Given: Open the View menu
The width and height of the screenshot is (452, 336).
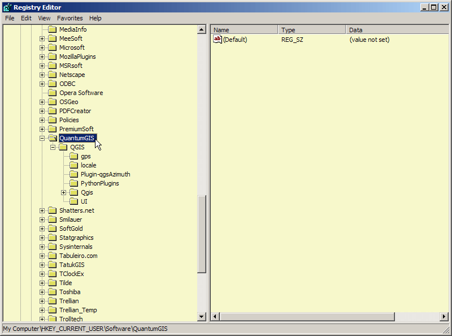Looking at the screenshot, I should (x=44, y=18).
